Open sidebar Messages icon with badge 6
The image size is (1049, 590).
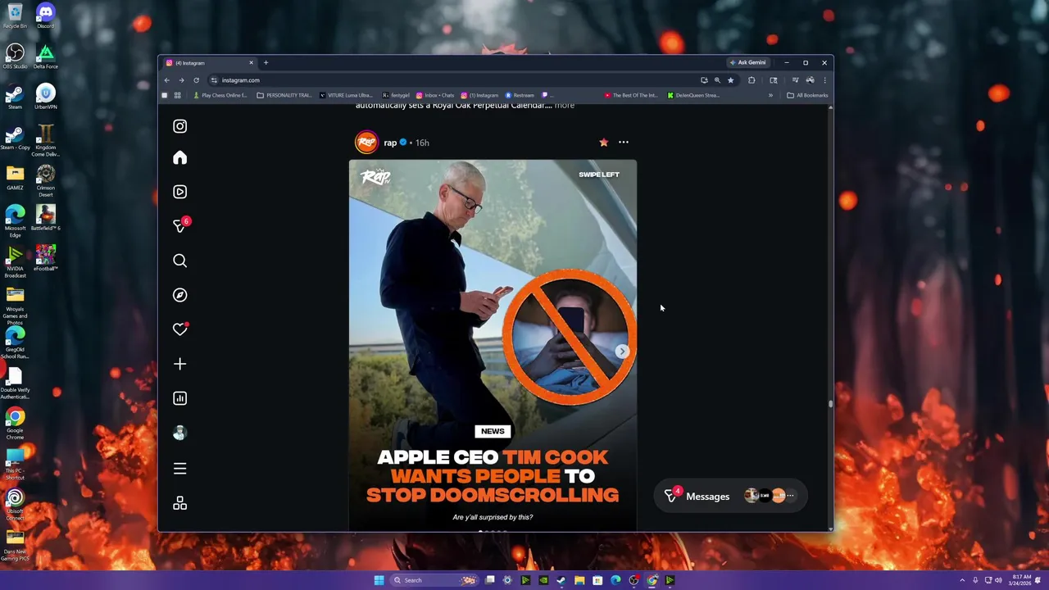(x=180, y=225)
